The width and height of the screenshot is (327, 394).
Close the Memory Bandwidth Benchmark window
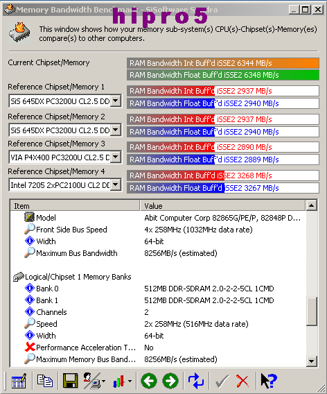318,10
